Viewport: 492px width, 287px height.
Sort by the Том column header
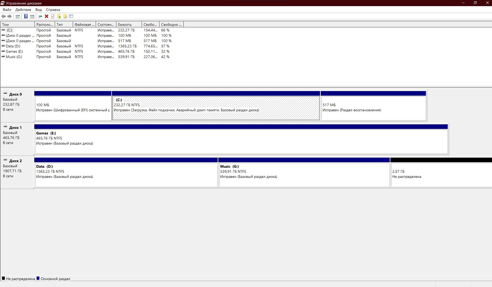click(x=18, y=24)
